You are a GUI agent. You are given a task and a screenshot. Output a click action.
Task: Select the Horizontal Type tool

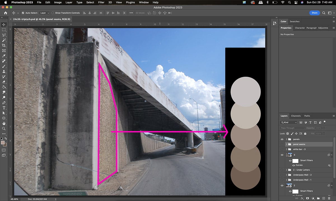[x=4, y=108]
